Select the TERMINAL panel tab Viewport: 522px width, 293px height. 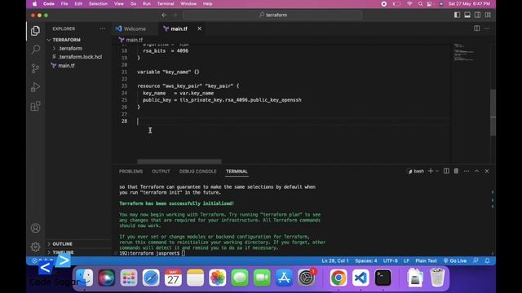[237, 172]
